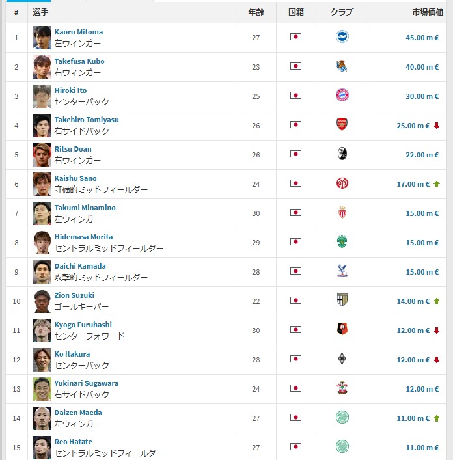
Task: Sort table by 選手 column header
Action: [40, 12]
